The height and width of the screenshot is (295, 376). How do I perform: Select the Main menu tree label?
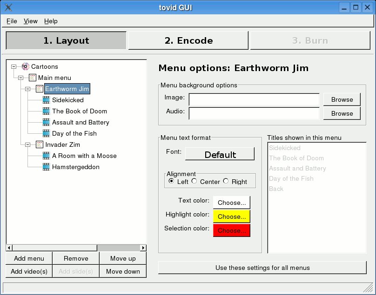coord(54,78)
